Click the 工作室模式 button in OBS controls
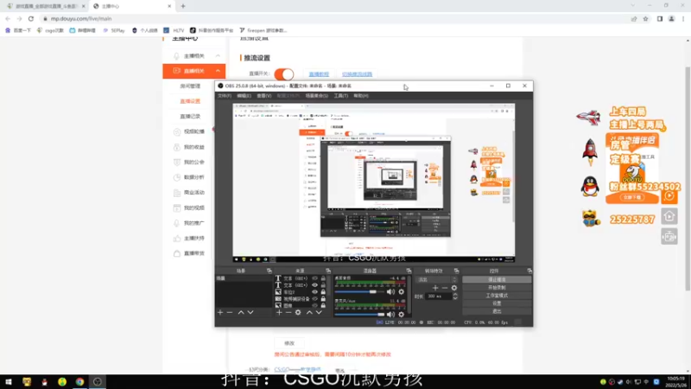Screen dimensions: 691x389 coord(497,296)
